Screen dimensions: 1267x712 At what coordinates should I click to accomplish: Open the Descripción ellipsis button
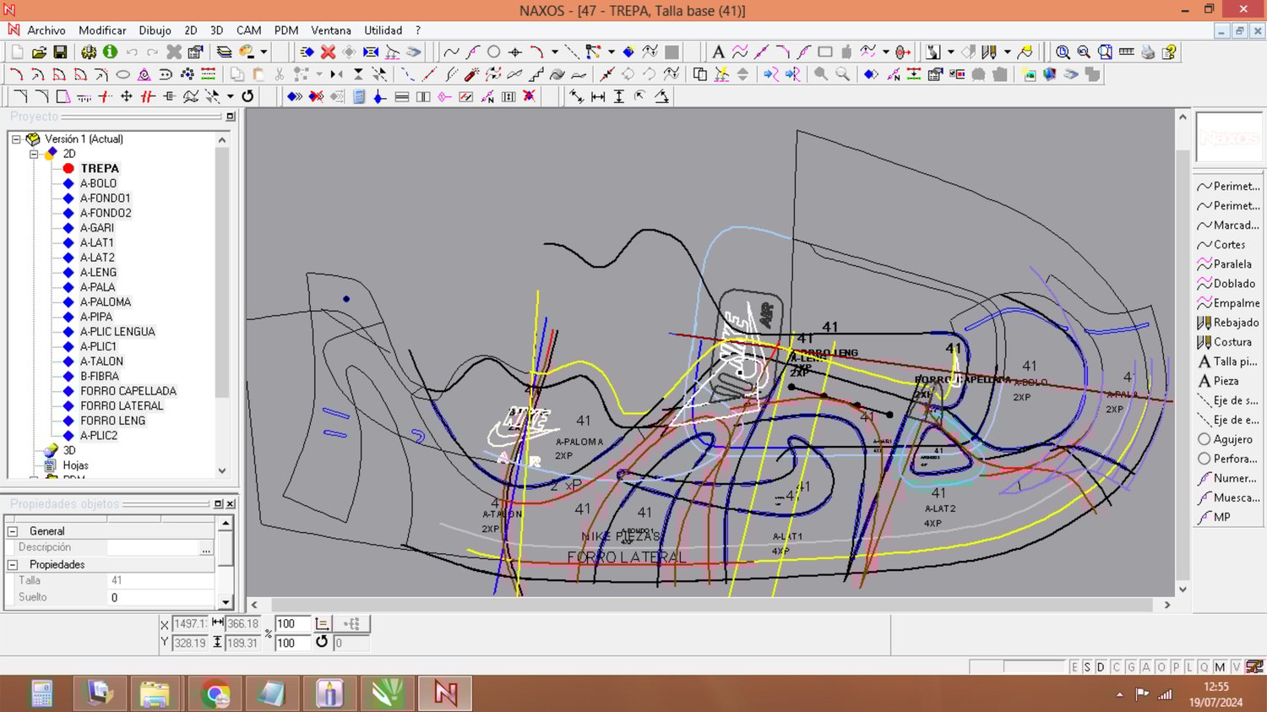206,548
